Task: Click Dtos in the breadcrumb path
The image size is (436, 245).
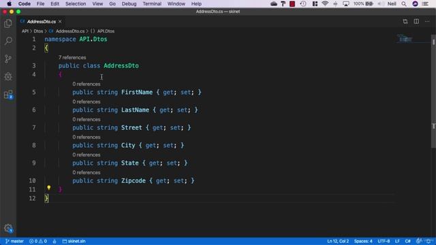Action: (x=38, y=31)
